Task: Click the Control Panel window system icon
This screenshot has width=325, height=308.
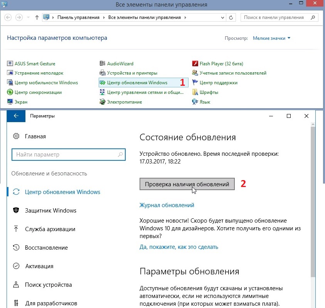Action: click(x=4, y=4)
